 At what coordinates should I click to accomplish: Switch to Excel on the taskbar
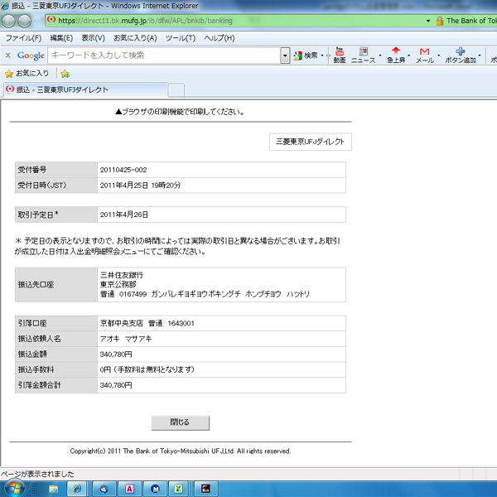[178, 489]
